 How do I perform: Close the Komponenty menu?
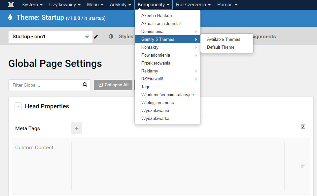coord(154,5)
